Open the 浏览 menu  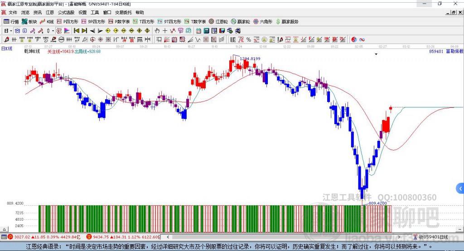click(25, 12)
